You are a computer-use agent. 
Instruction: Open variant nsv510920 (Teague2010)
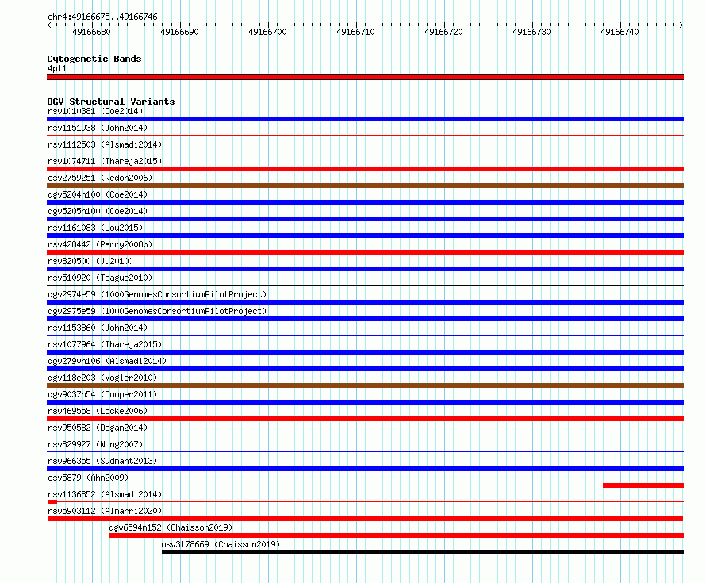100,278
